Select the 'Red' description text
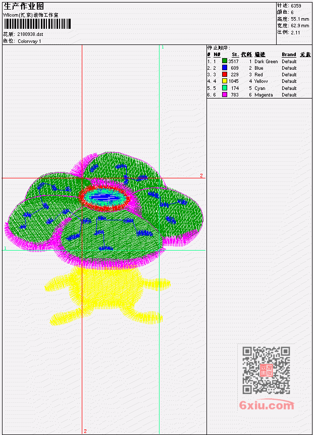The height and width of the screenshot is (435, 313). tap(258, 75)
